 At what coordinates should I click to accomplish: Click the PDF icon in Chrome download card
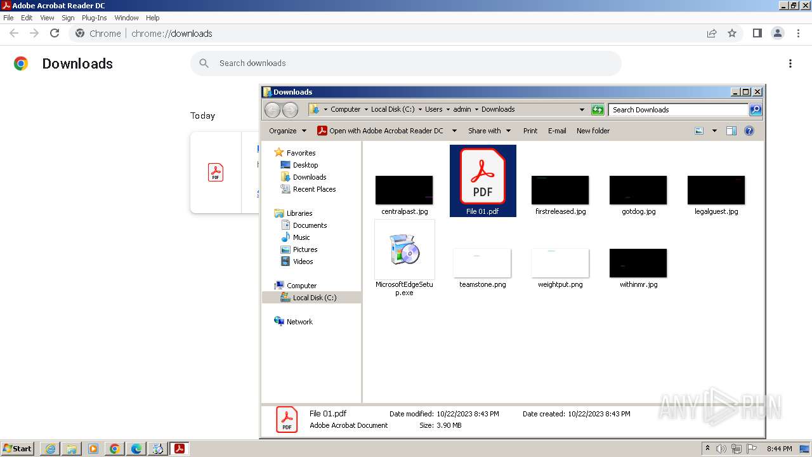(x=216, y=172)
